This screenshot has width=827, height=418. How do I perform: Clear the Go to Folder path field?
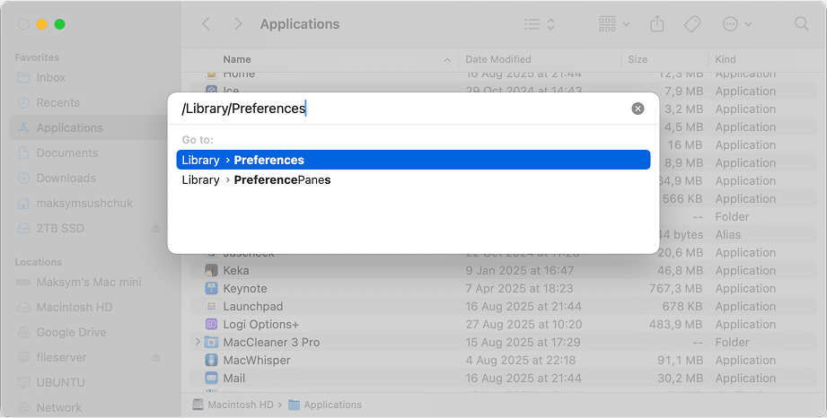click(638, 109)
